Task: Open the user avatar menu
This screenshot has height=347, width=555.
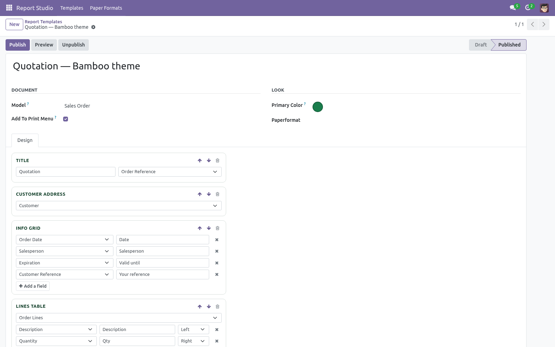Action: point(544,8)
